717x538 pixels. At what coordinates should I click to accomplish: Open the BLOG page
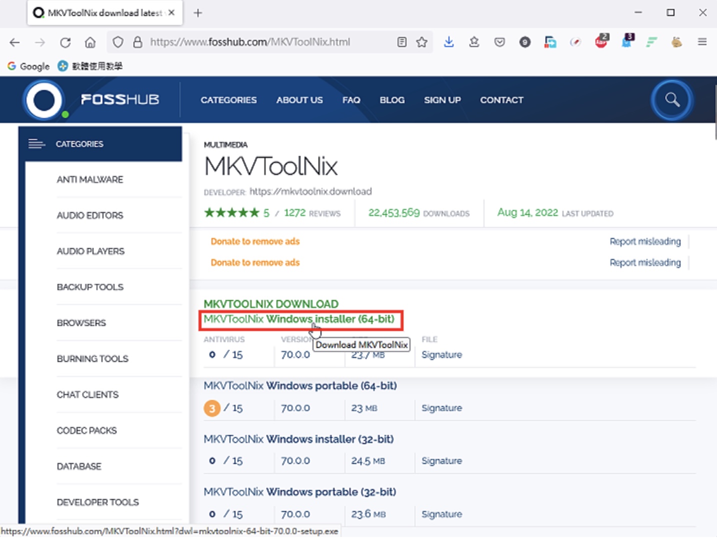pyautogui.click(x=392, y=100)
